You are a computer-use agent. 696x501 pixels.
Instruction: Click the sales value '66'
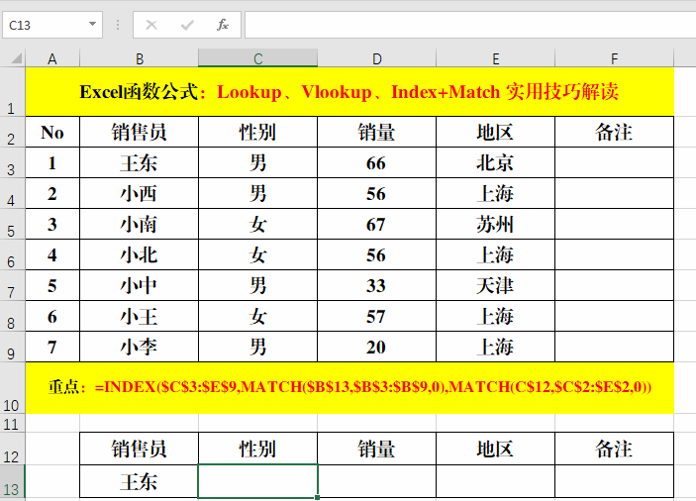[x=377, y=162]
